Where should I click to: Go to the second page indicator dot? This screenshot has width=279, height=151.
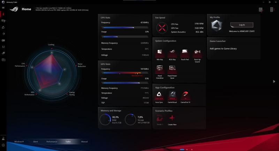click(x=187, y=150)
